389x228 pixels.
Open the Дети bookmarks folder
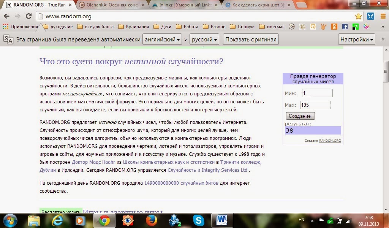click(163, 27)
